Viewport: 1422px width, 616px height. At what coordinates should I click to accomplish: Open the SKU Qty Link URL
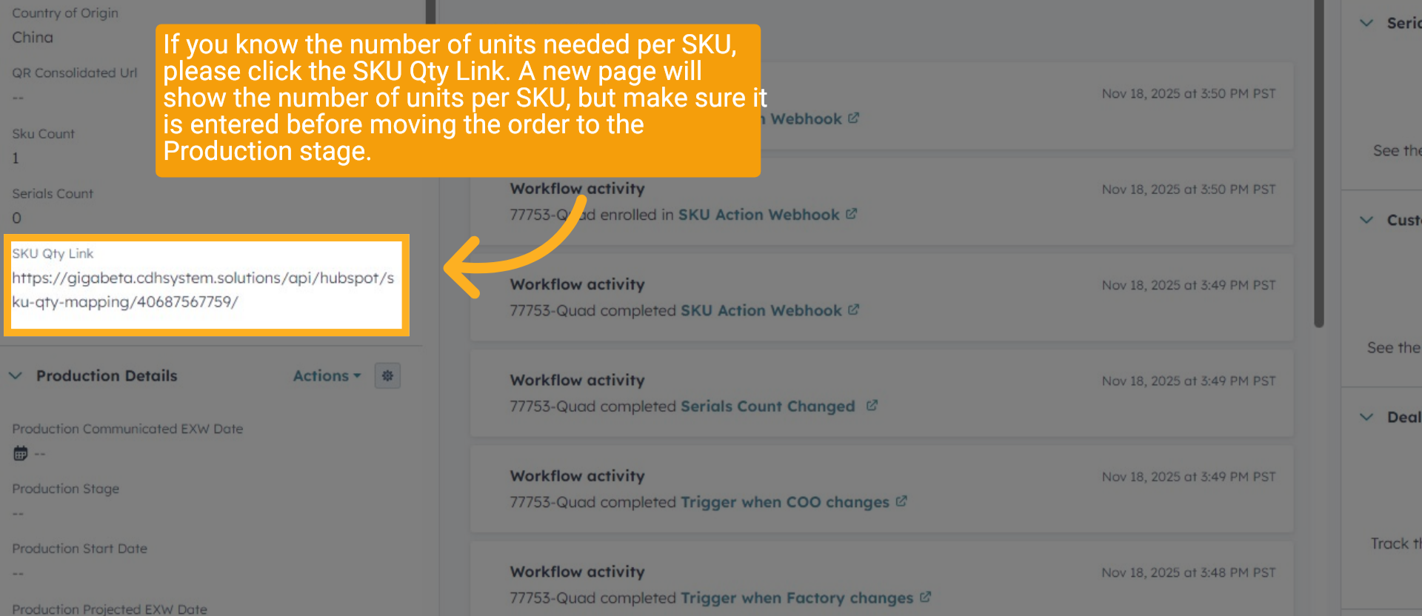click(x=203, y=289)
